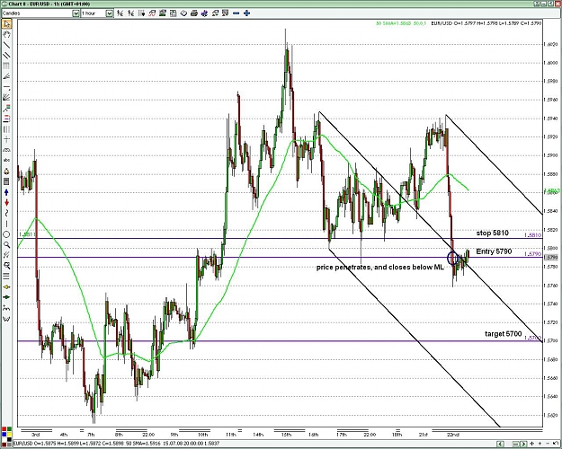This screenshot has height=449, width=562.
Task: Click 'price penetrates, and closes below ML' annotation
Action: pos(380,267)
